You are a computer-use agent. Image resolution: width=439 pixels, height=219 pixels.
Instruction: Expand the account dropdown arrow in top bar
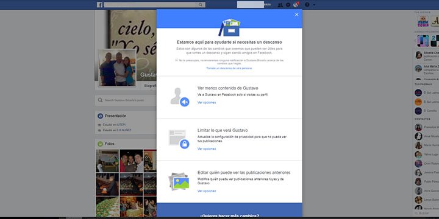point(314,5)
